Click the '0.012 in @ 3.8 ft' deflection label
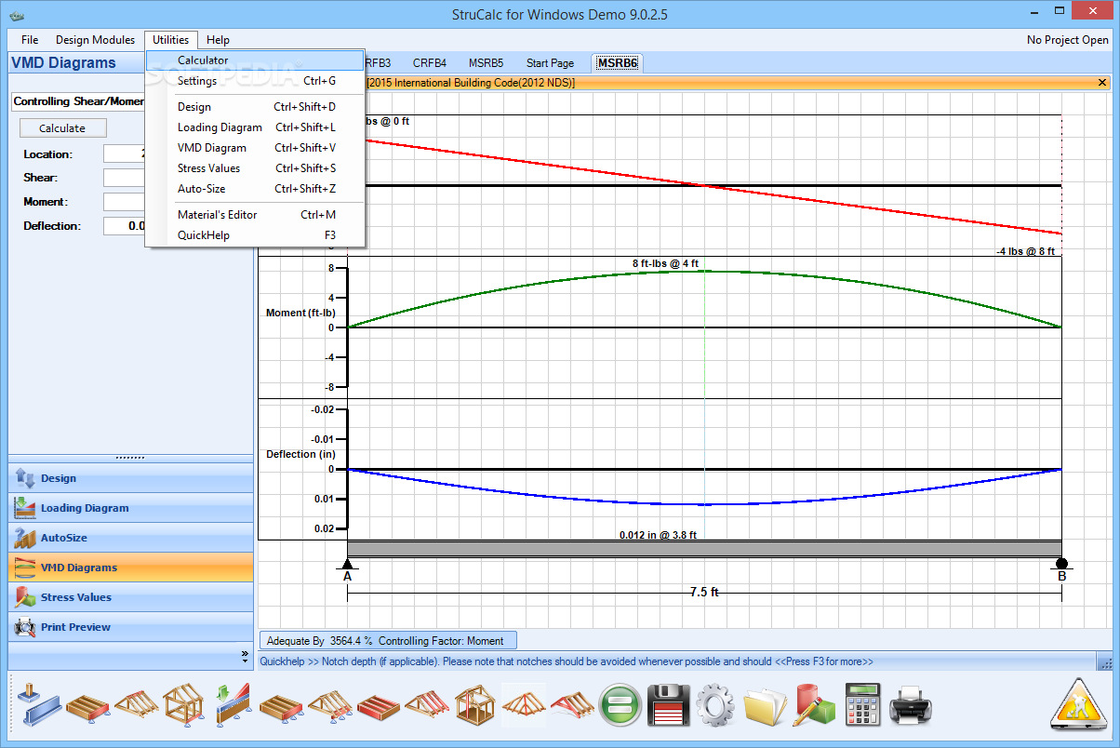Viewport: 1120px width, 748px height. coord(658,535)
